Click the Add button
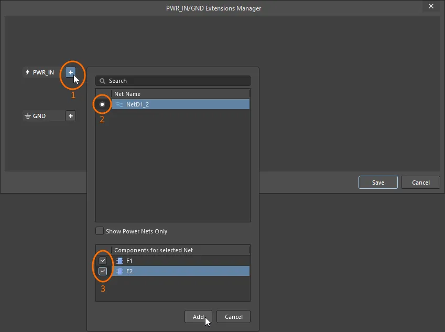Image resolution: width=445 pixels, height=332 pixels. pos(198,317)
